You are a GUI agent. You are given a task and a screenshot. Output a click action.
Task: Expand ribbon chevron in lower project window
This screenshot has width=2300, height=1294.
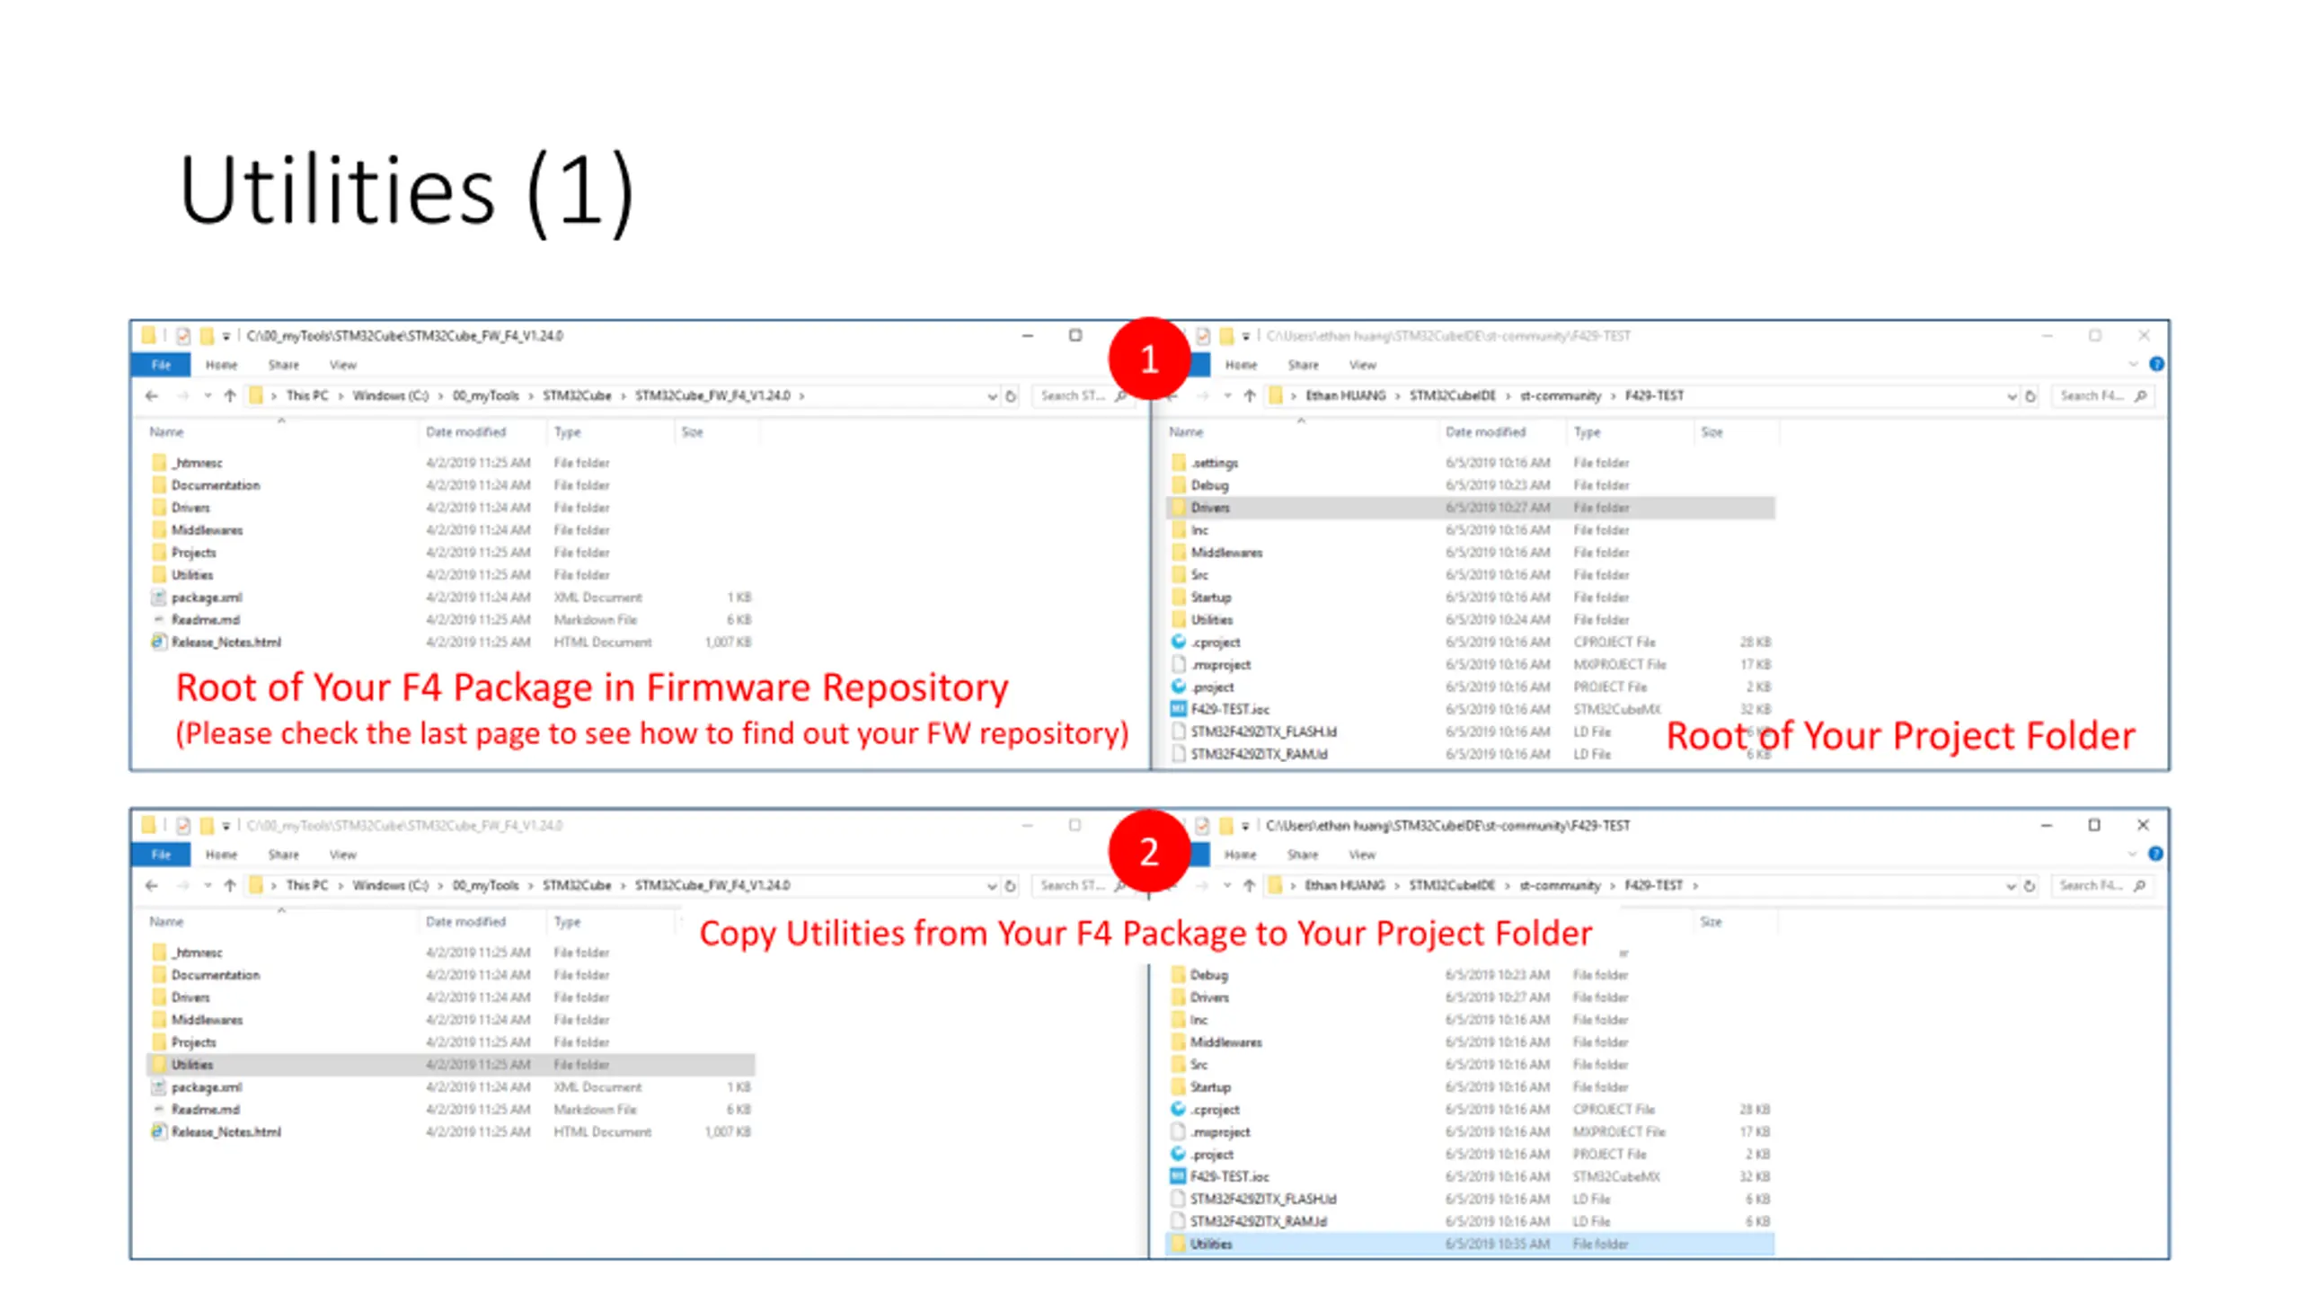point(2133,854)
